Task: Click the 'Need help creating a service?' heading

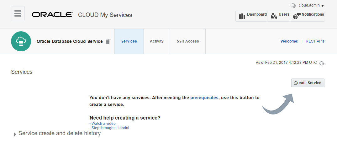Action: click(125, 118)
